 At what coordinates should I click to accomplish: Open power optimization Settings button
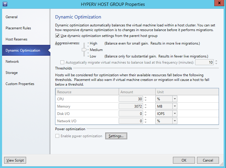pyautogui.click(x=116, y=136)
